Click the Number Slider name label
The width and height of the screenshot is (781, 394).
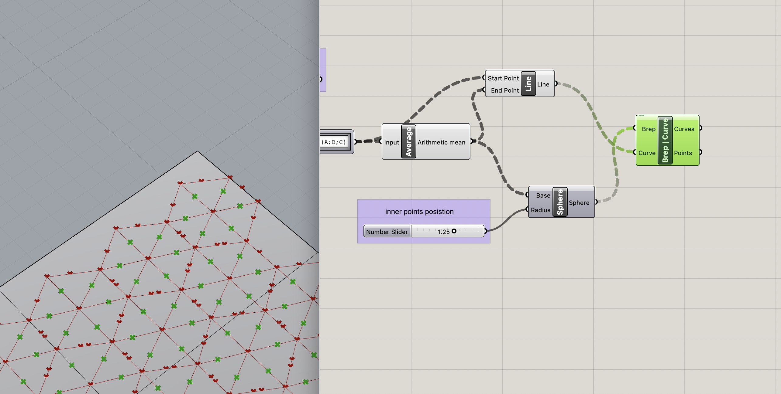point(387,232)
